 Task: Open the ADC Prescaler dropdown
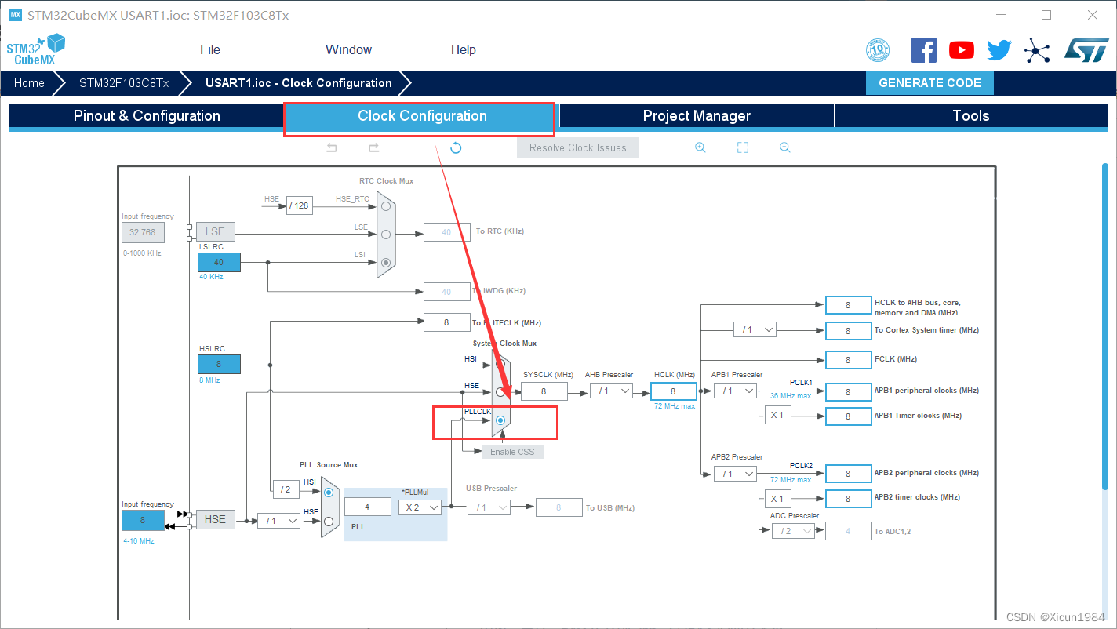point(793,531)
